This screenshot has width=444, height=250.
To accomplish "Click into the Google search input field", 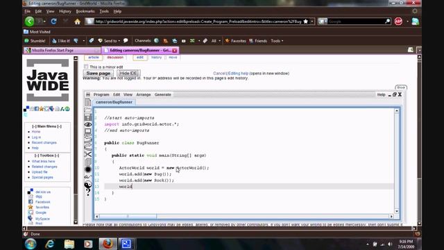I will point(356,22).
